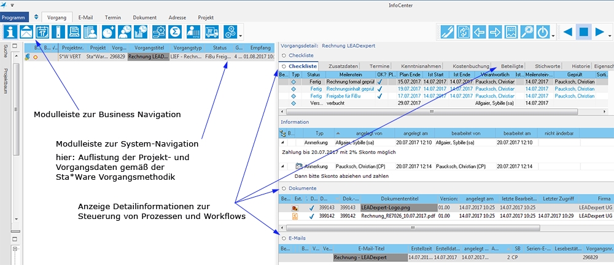This screenshot has height=265, width=614.
Task: Click the Dokumente horizontal scrollbar
Action: (413, 228)
